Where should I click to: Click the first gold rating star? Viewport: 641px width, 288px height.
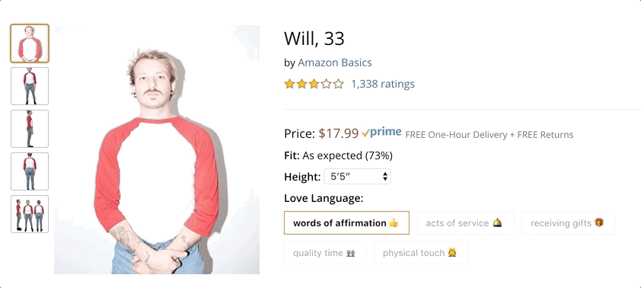point(289,85)
